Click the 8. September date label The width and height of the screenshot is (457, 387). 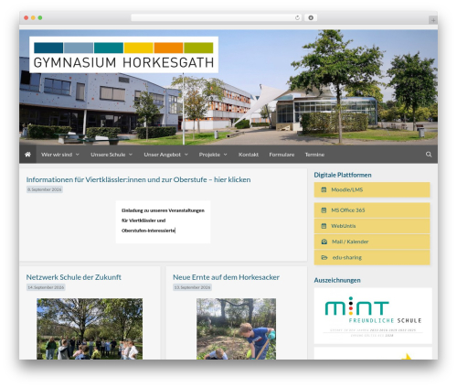click(45, 189)
